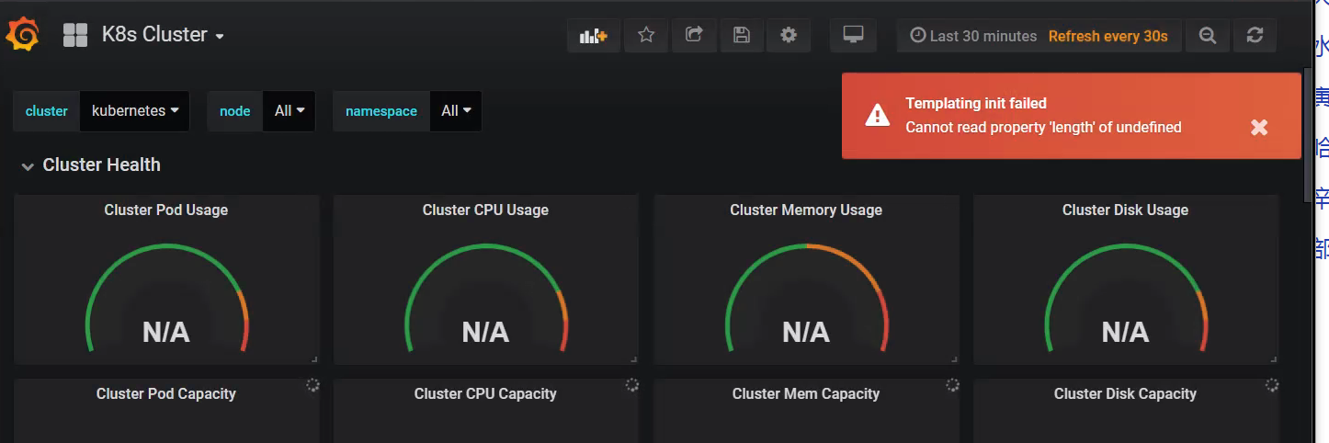
Task: Open the Cluster Disk Usage panel title
Action: tap(1125, 210)
